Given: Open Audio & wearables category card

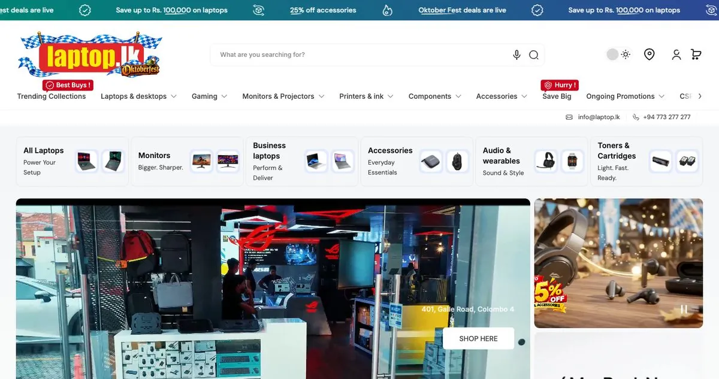Looking at the screenshot, I should point(531,161).
